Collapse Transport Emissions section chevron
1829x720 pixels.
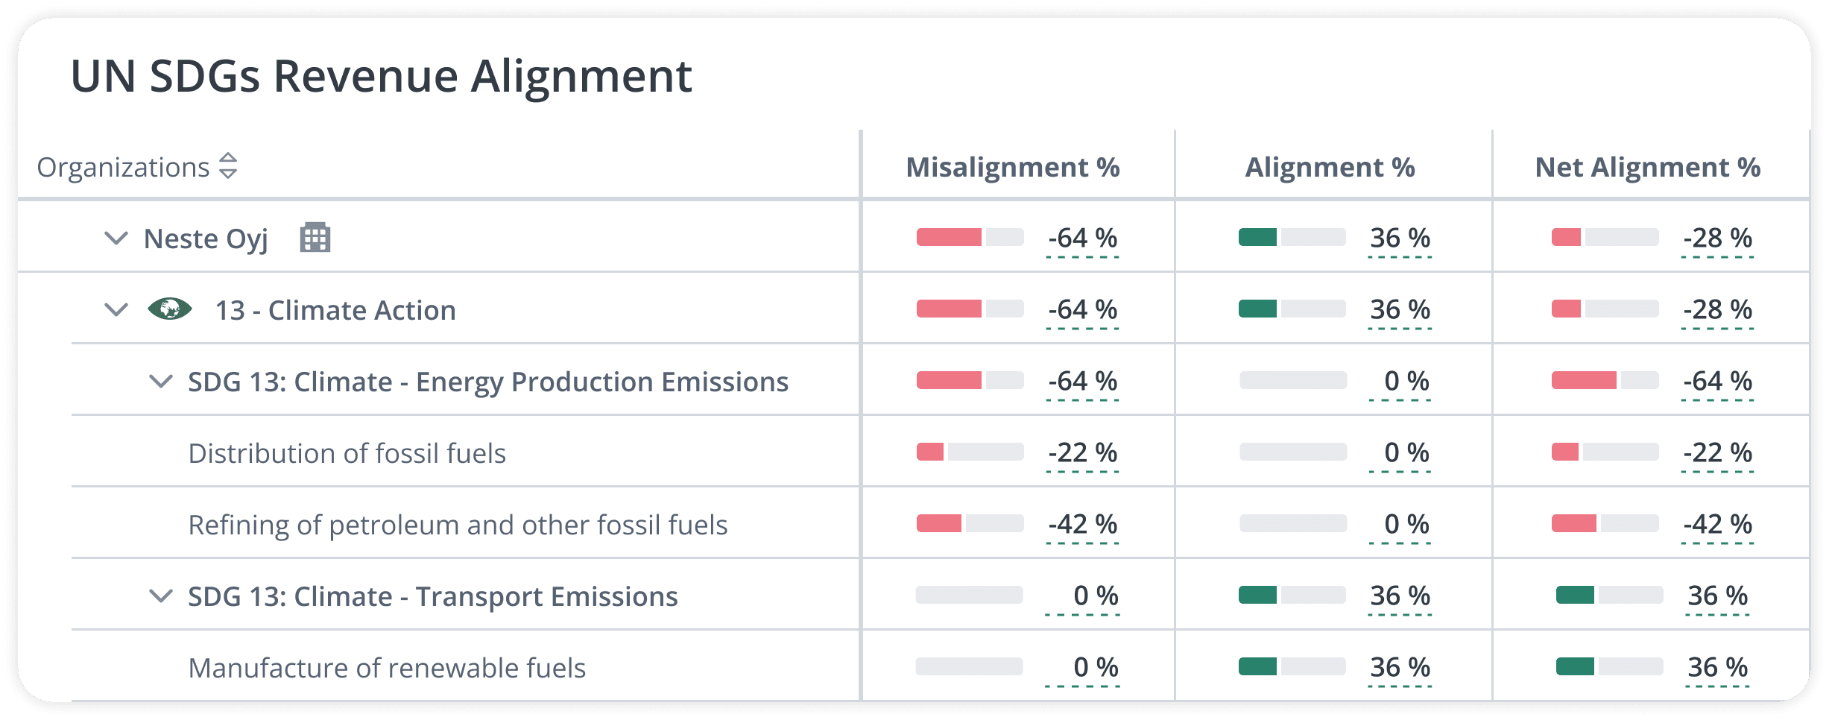point(161,596)
